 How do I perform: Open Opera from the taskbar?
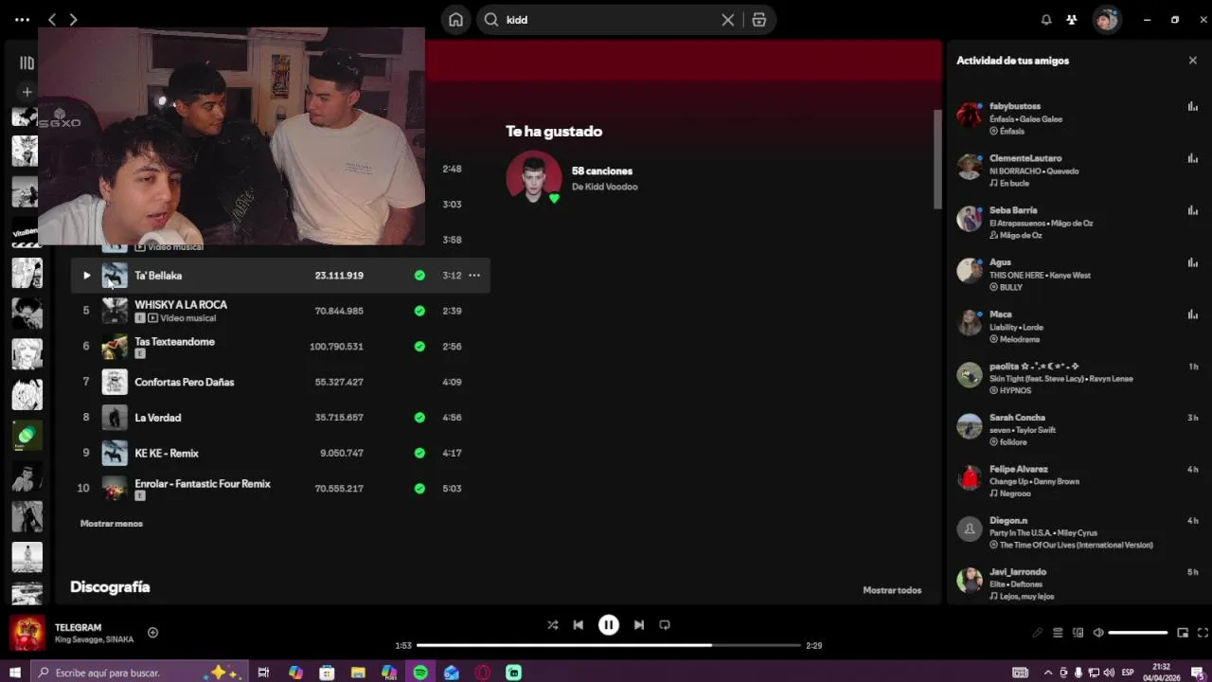483,673
